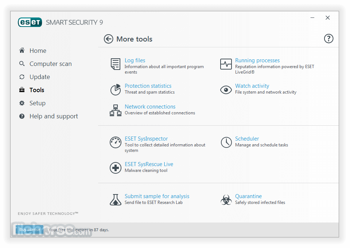Open the Protection statistics link
The width and height of the screenshot is (350, 248).
[x=148, y=86]
